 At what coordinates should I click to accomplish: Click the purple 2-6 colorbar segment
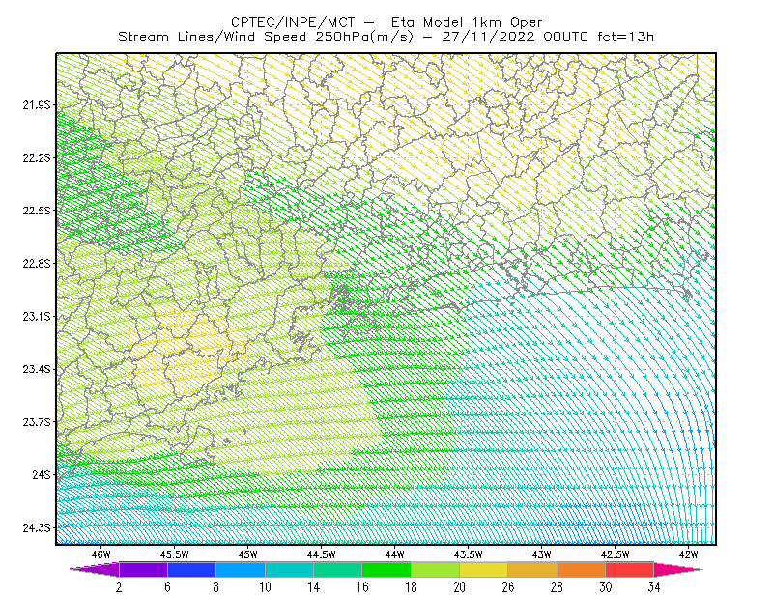143,569
